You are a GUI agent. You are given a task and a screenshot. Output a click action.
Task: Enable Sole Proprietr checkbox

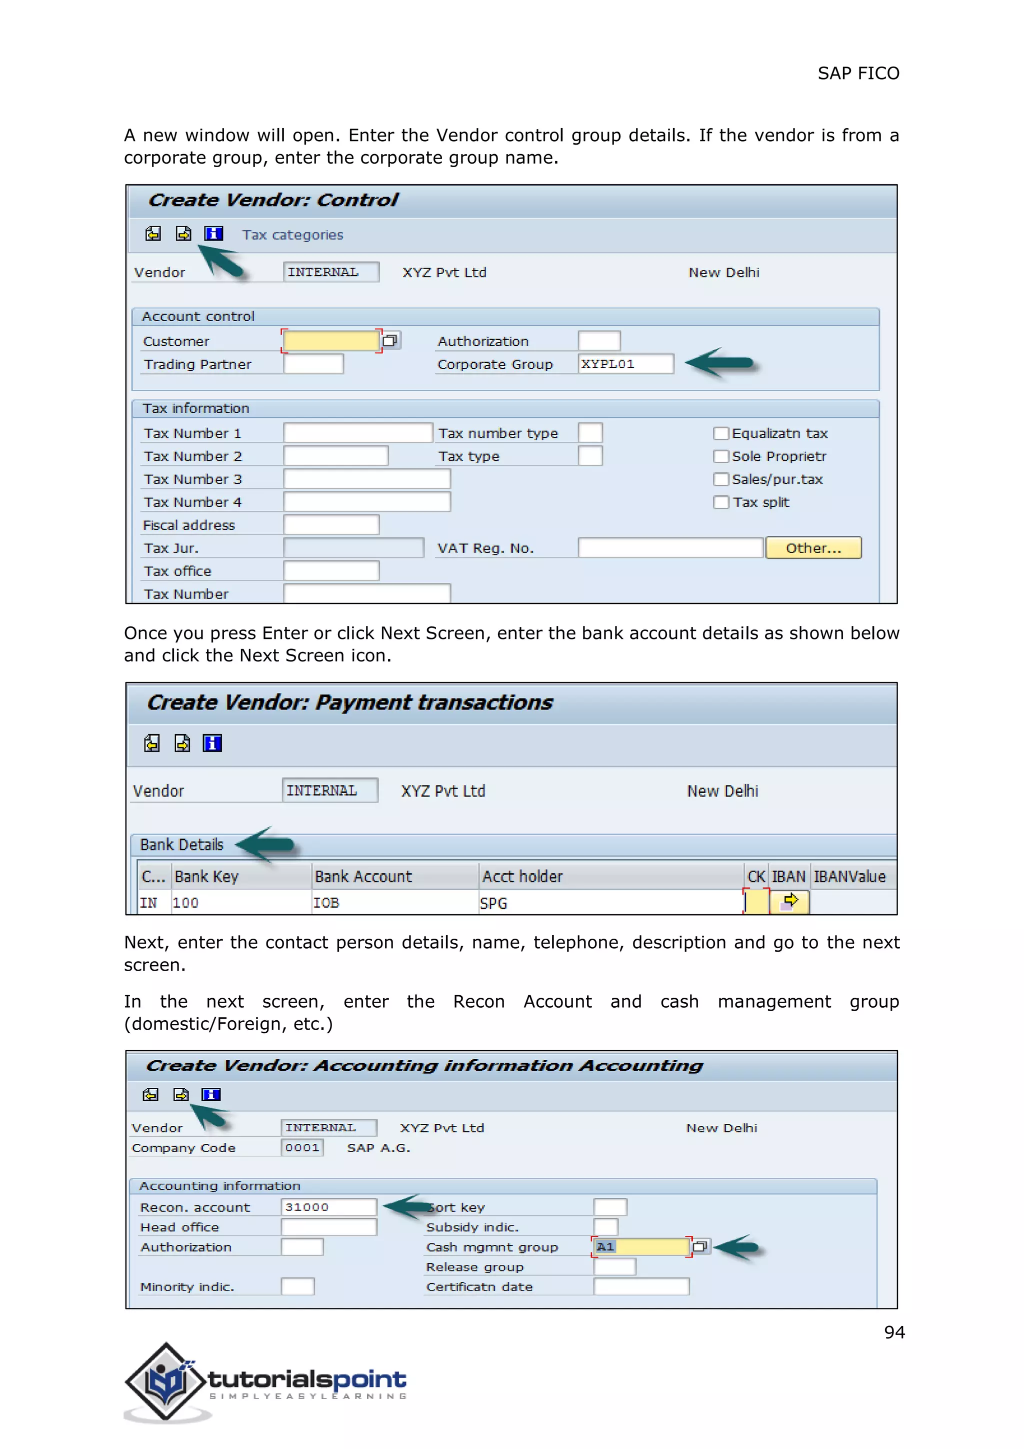tap(720, 456)
